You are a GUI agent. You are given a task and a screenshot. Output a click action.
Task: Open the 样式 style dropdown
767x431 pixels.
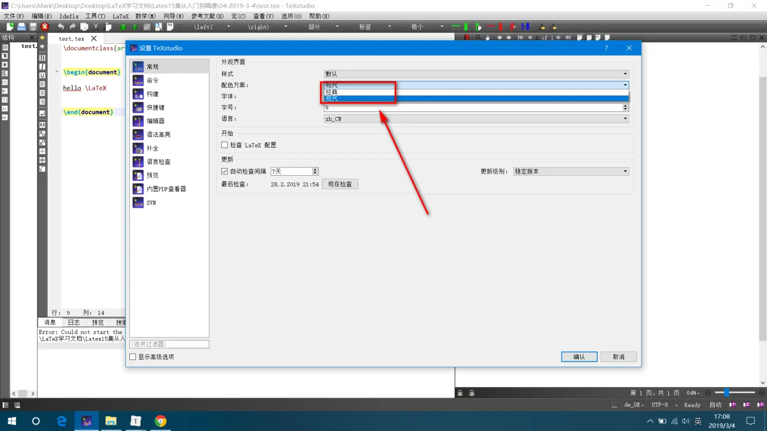coord(477,74)
